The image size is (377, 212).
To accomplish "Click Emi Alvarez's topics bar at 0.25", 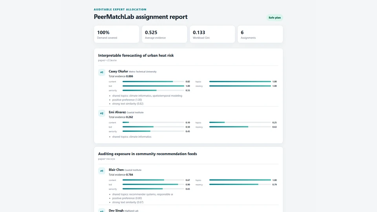I will (x=240, y=122).
